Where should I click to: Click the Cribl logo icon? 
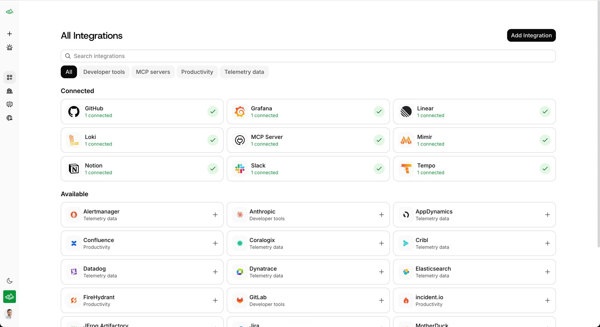[x=406, y=243]
